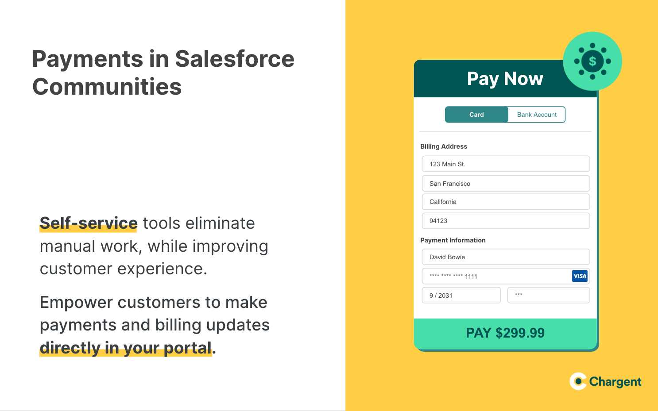Click the highlighted directly in your portal text
The width and height of the screenshot is (658, 411).
click(126, 348)
